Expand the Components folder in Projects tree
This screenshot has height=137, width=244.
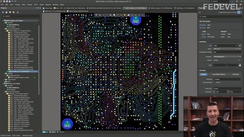[4, 80]
